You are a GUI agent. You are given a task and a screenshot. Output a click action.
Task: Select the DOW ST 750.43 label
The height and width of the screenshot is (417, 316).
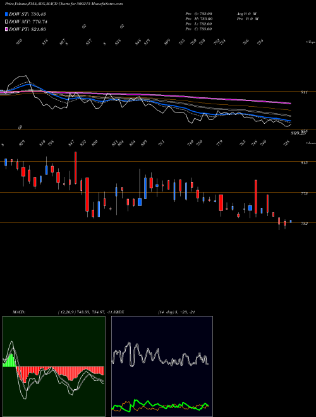tap(27, 14)
